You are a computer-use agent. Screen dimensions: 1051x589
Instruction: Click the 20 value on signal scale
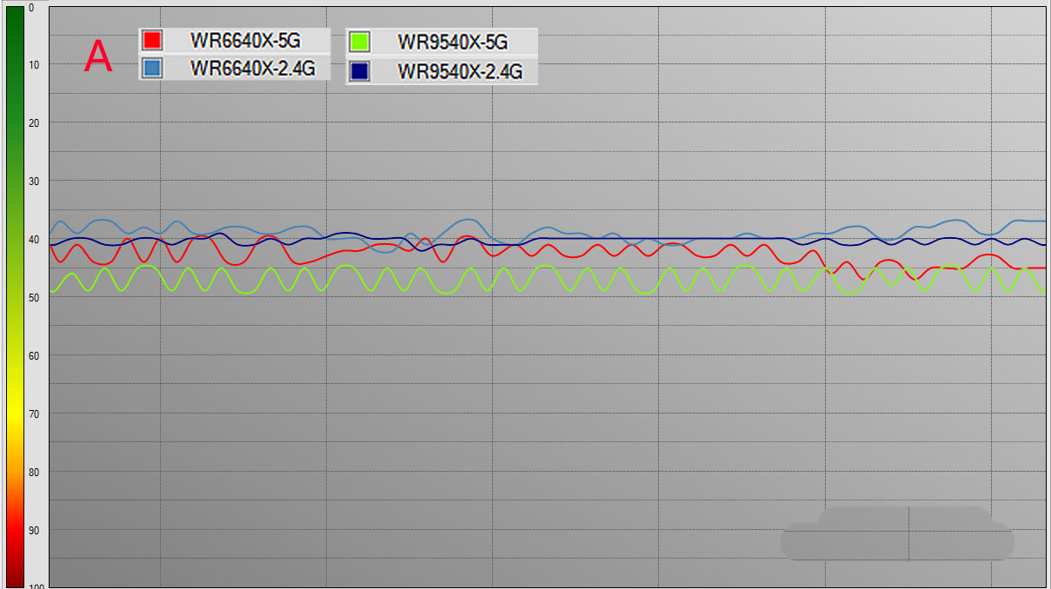[x=34, y=122]
